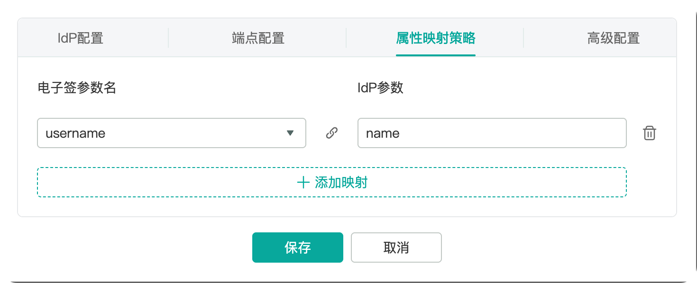This screenshot has width=697, height=283.
Task: Add a new mapping via 添加映射
Action: click(x=331, y=182)
